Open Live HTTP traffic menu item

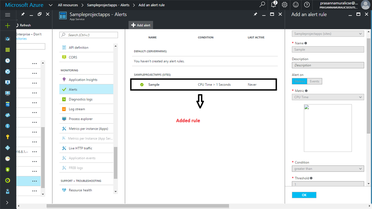coord(86,148)
